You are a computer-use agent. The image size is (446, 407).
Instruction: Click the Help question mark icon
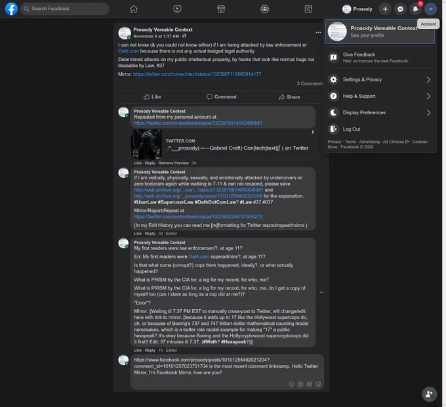334,96
